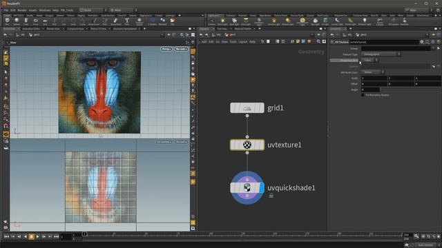Viewport: 442px width, 248px height.
Task: Click the mandrill image in perspective view
Action: coord(99,92)
